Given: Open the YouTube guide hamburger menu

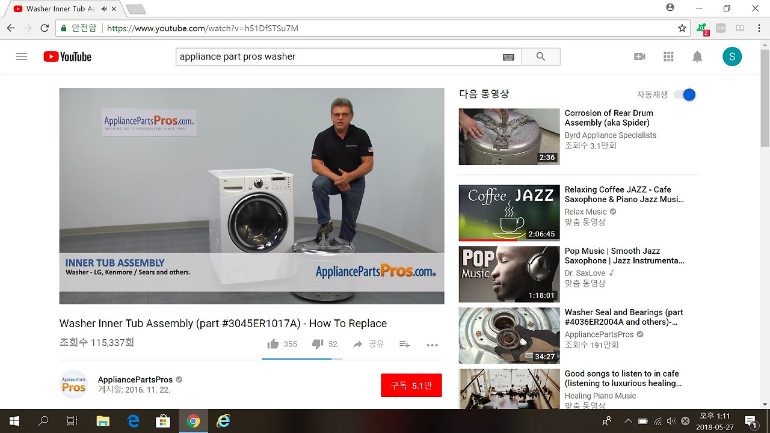Looking at the screenshot, I should point(22,57).
